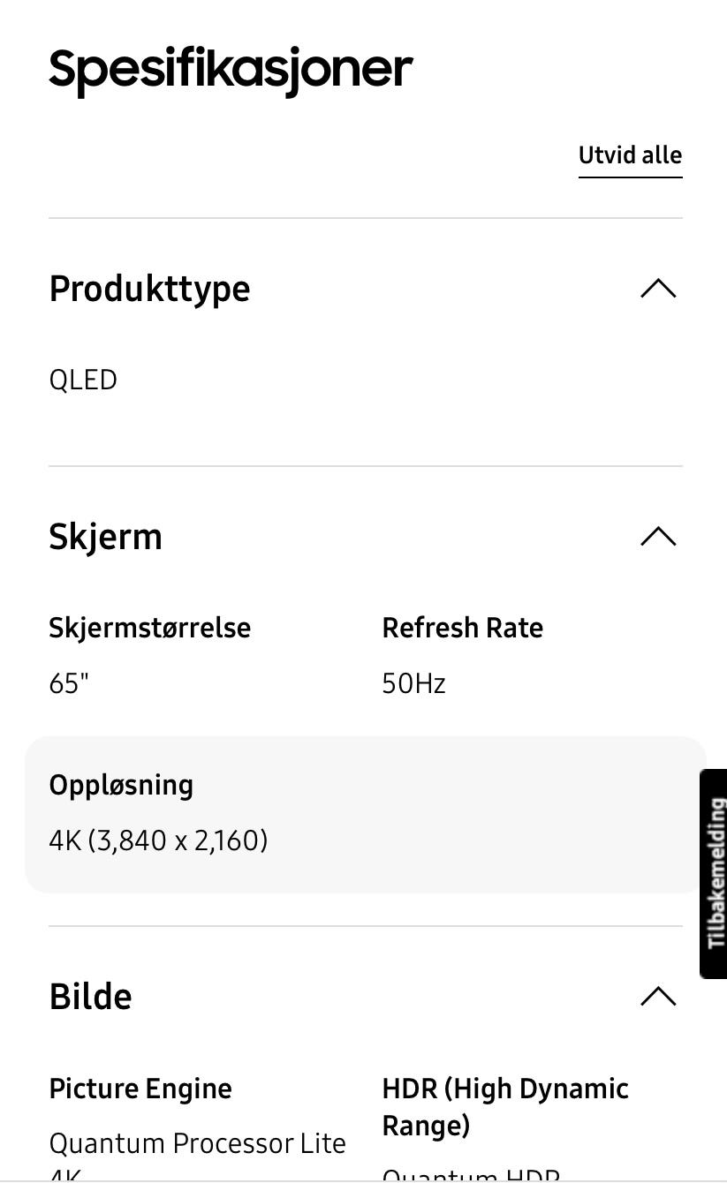Click the 4K (3,840 x 2,160) resolution value
The image size is (727, 1183).
[158, 840]
